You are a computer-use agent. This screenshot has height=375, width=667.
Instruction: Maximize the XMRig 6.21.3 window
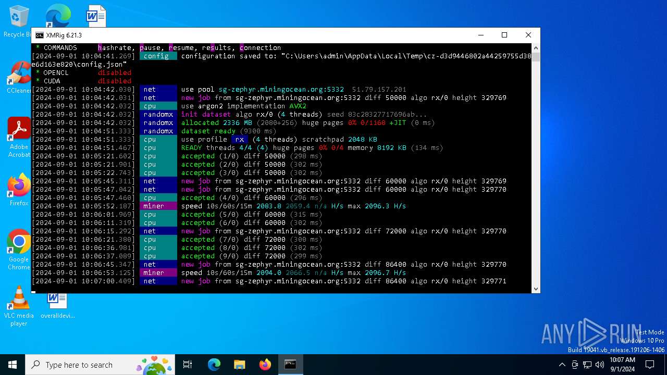pos(504,35)
